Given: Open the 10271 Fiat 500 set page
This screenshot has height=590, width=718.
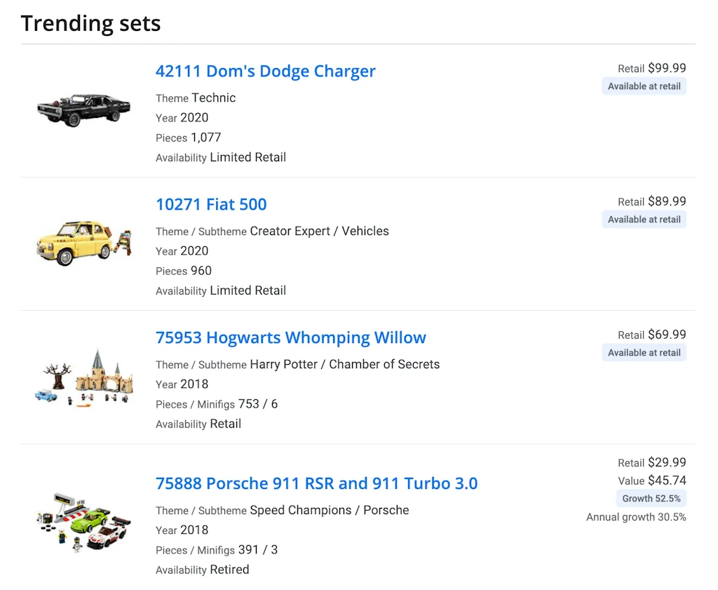Looking at the screenshot, I should pyautogui.click(x=211, y=204).
